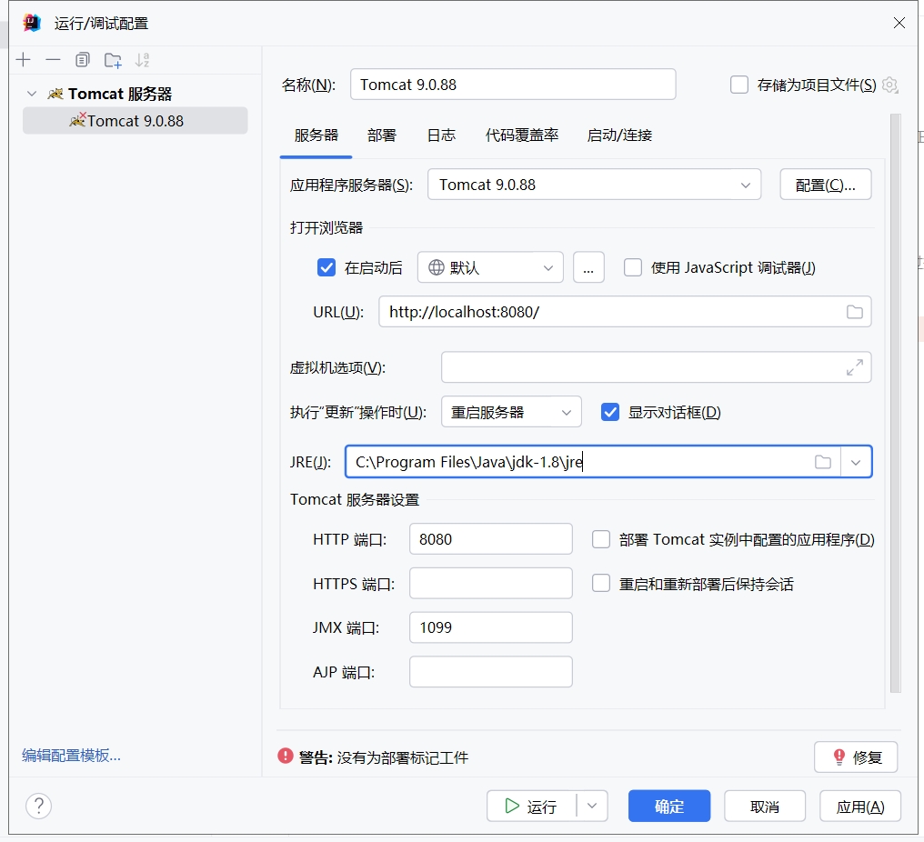
Task: Click the move into new folder icon
Action: (x=113, y=60)
